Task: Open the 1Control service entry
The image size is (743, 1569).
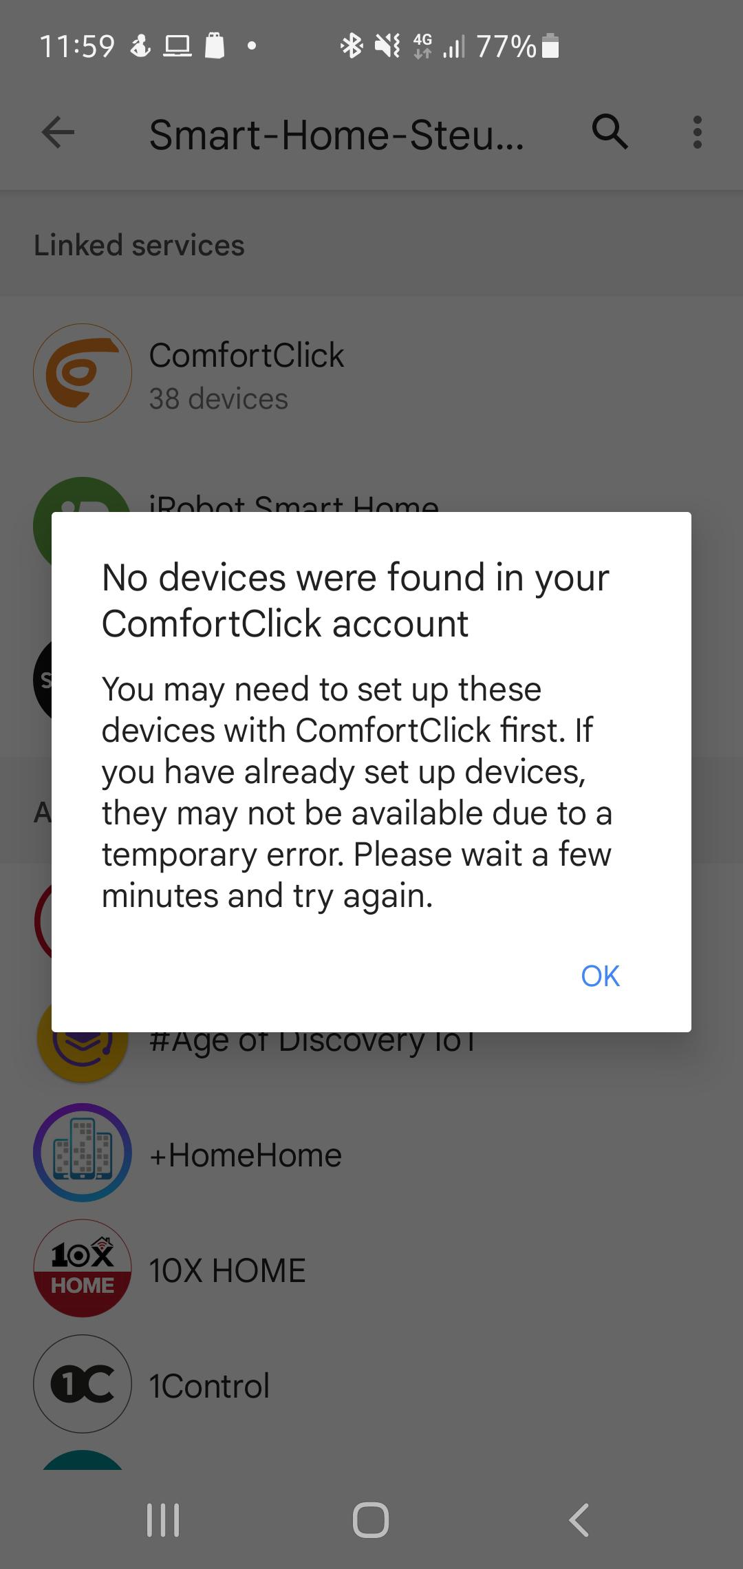Action: tap(371, 1385)
